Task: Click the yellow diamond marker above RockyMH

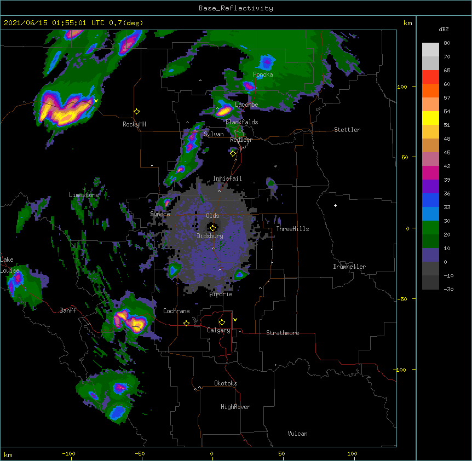Action: pos(137,112)
